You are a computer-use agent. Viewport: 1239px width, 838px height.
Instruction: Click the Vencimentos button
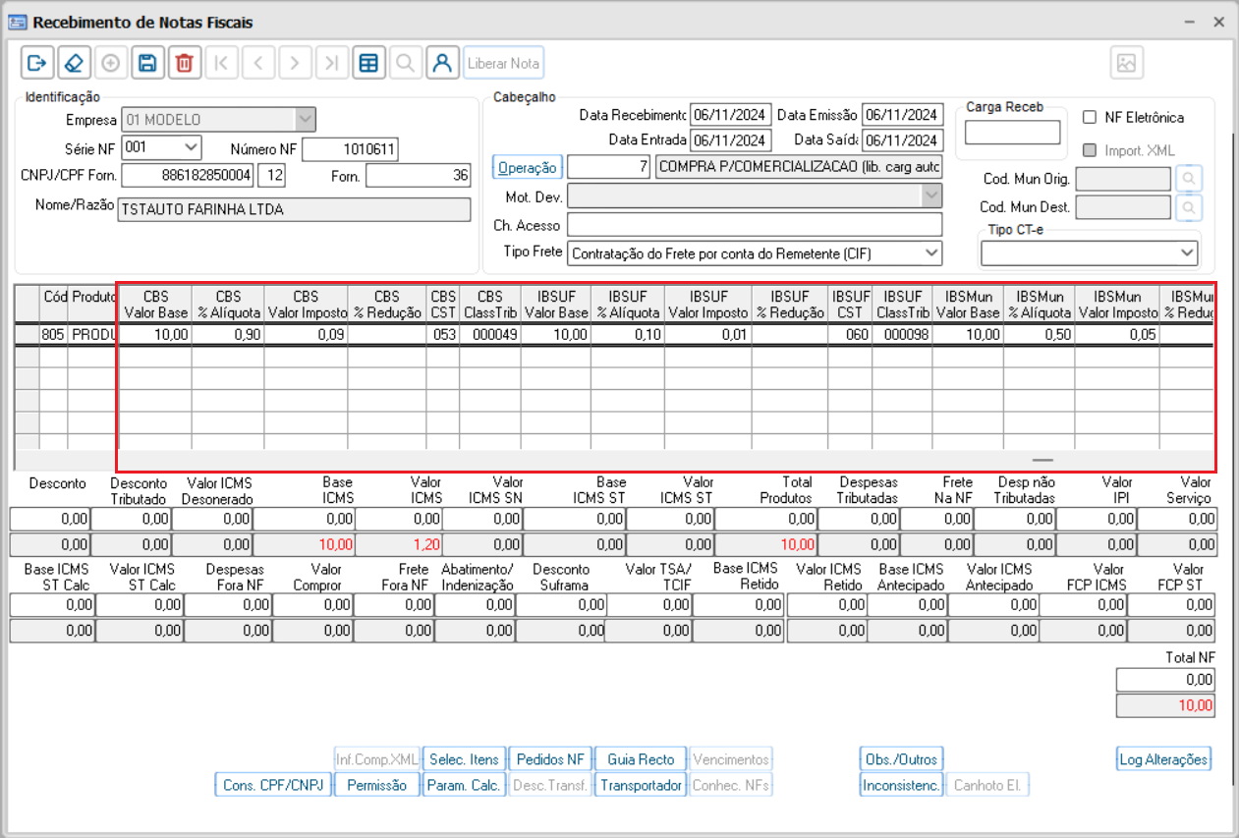[730, 759]
